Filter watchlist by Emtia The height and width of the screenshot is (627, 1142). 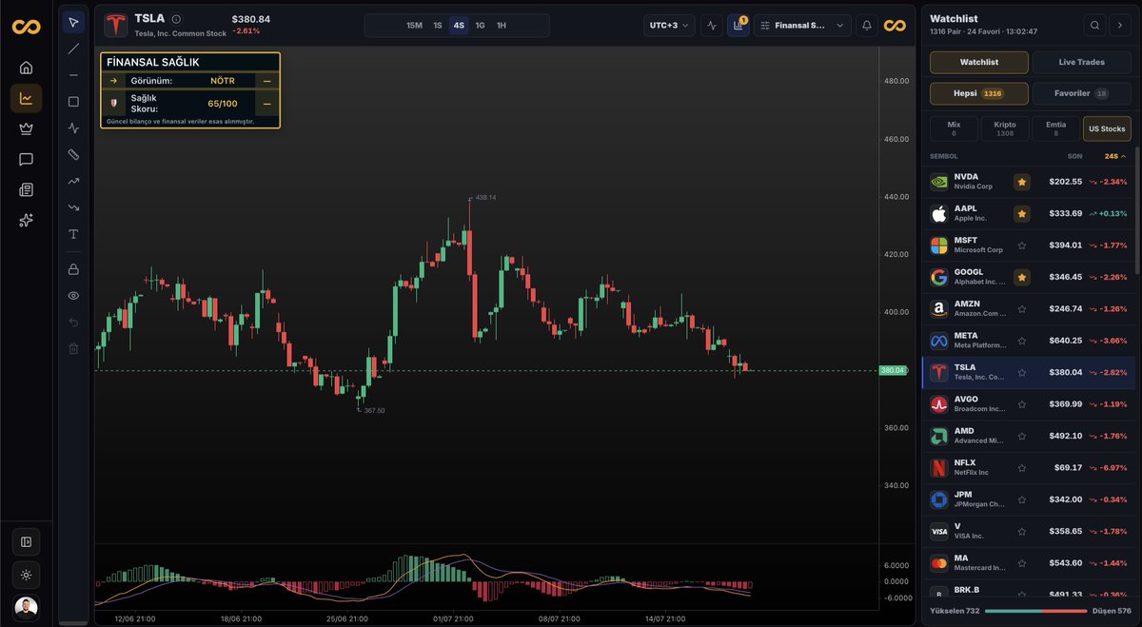click(1055, 128)
